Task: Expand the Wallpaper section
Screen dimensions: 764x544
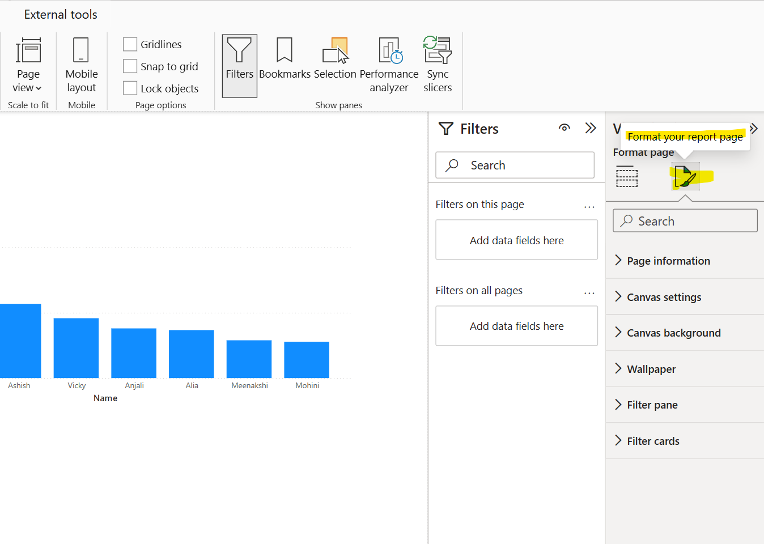Action: pos(651,368)
